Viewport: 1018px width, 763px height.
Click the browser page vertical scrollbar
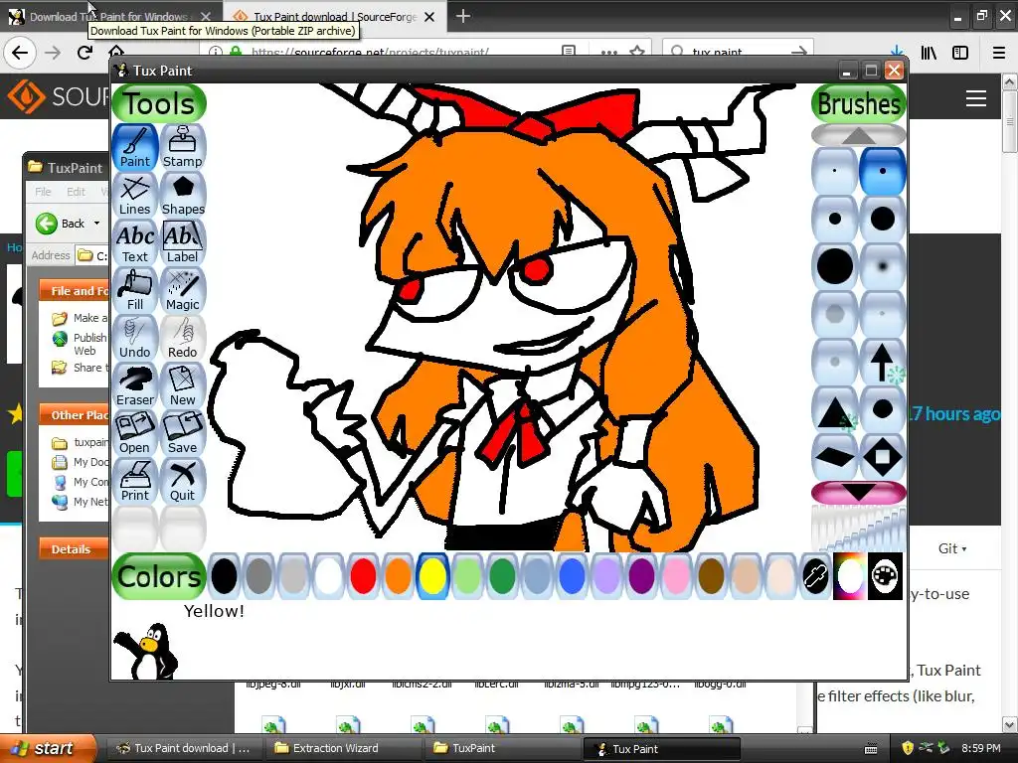click(x=1010, y=402)
